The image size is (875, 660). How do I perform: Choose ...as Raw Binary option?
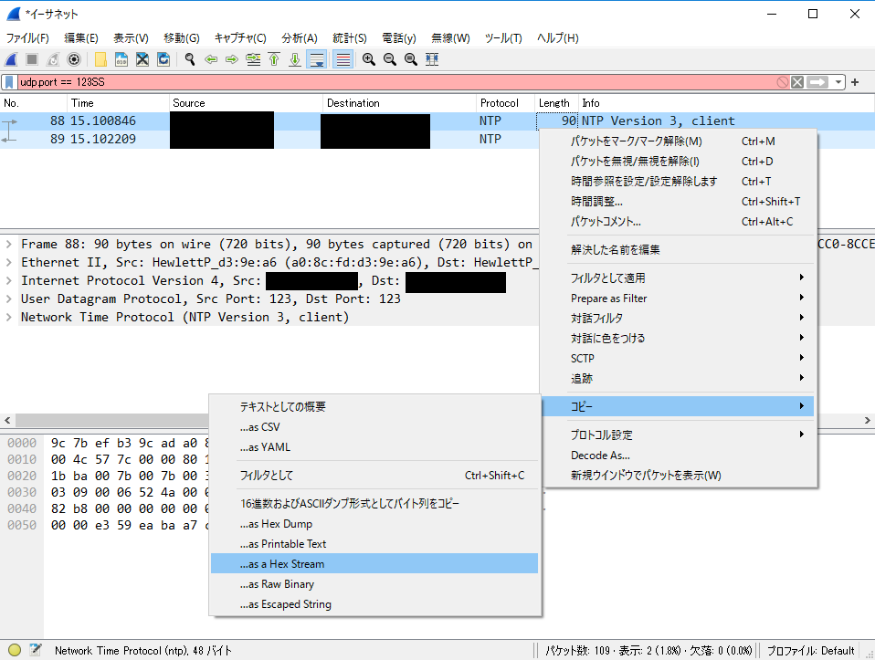374,583
